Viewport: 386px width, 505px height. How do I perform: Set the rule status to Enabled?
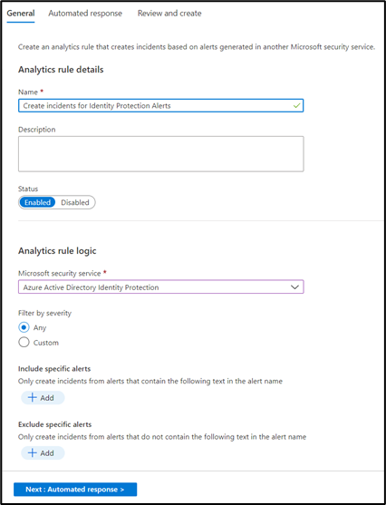point(37,202)
